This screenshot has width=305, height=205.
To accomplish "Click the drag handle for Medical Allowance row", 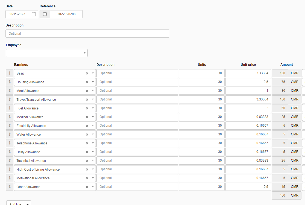I will [x=10, y=117].
